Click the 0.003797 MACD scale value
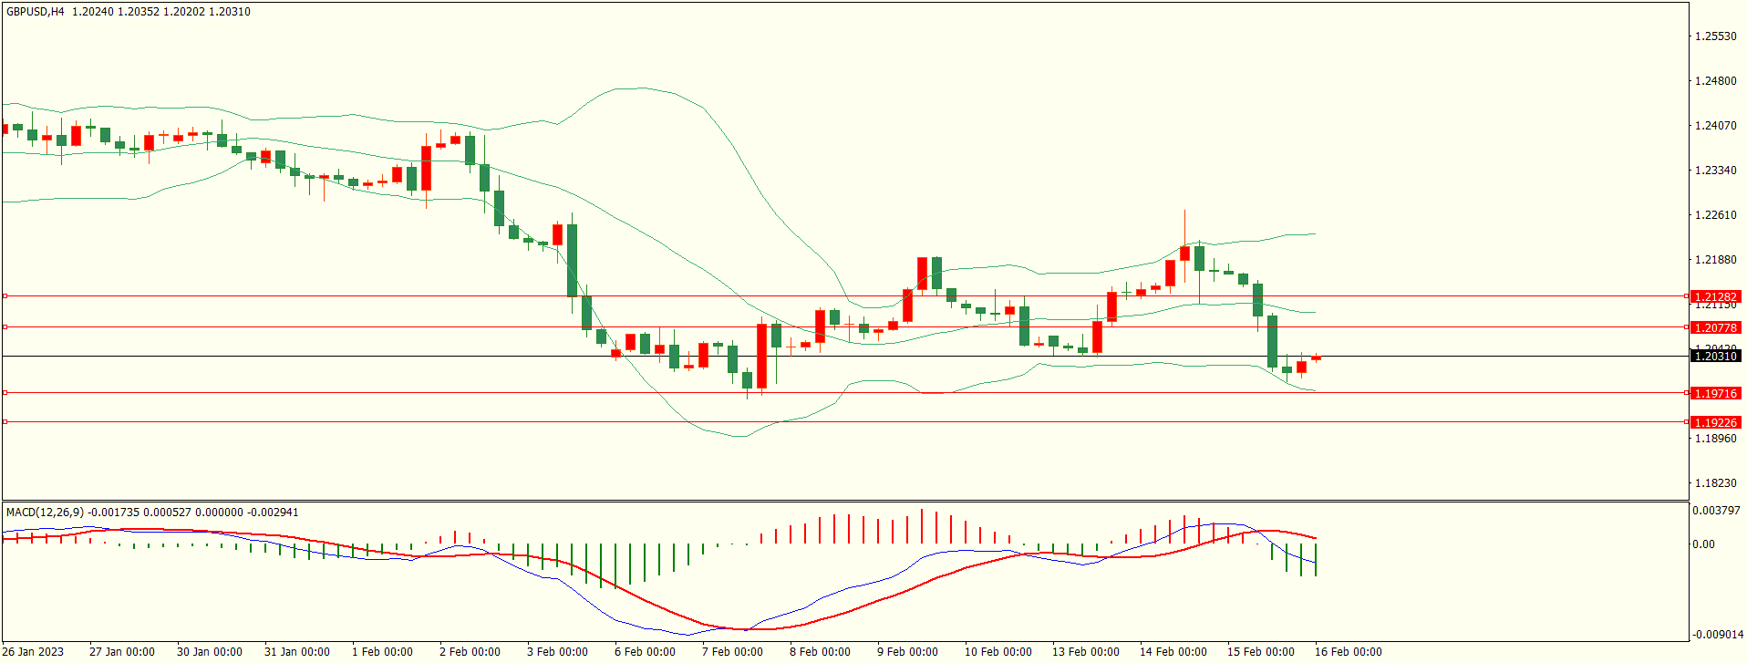Viewport: 1747px width, 663px height. (1716, 511)
